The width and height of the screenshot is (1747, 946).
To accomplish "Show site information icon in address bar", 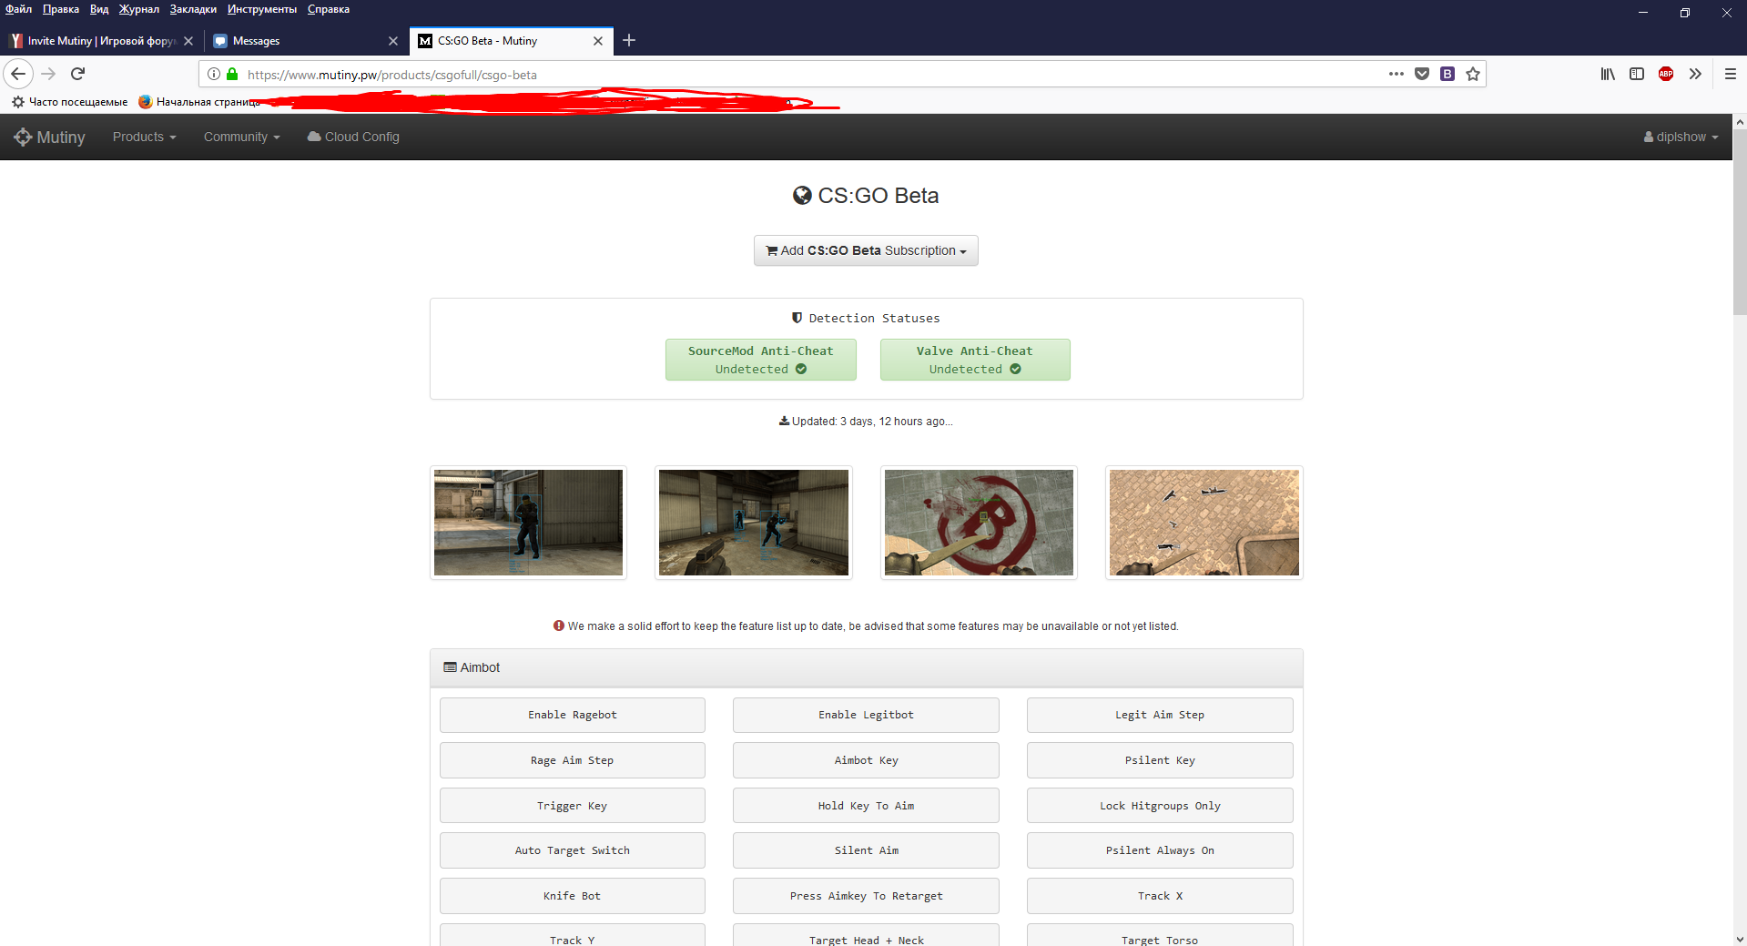I will point(214,75).
